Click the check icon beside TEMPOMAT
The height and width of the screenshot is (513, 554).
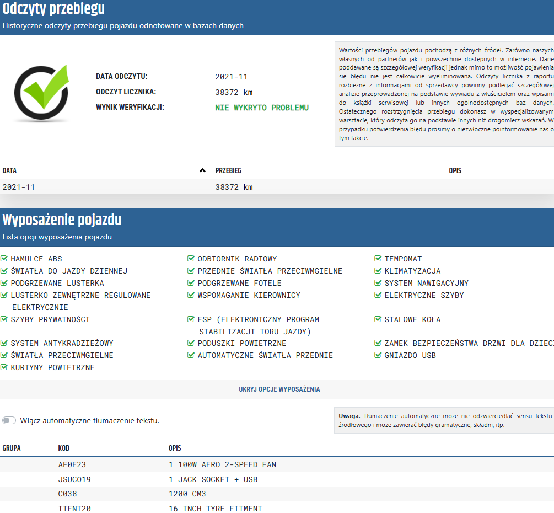[x=378, y=259]
